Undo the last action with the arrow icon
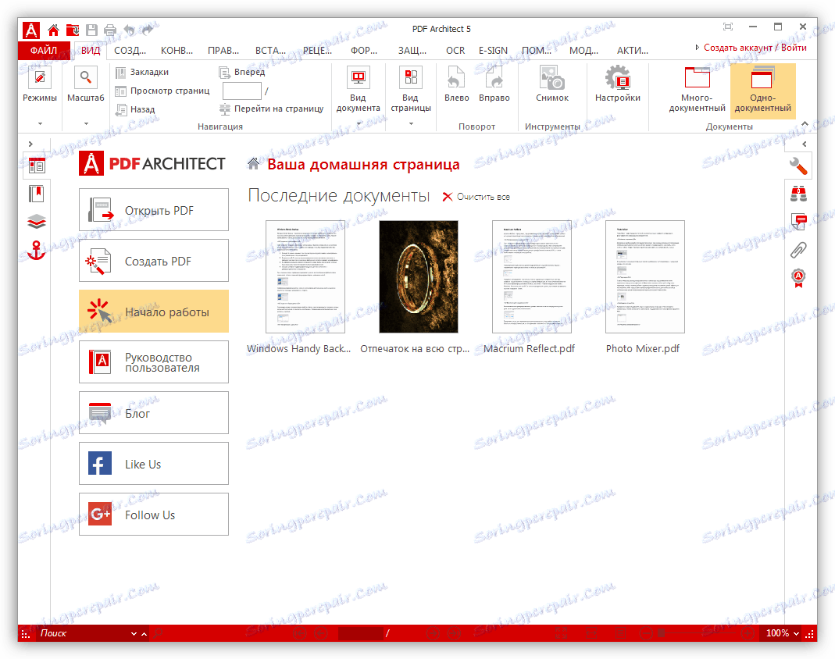835x659 pixels. [129, 30]
